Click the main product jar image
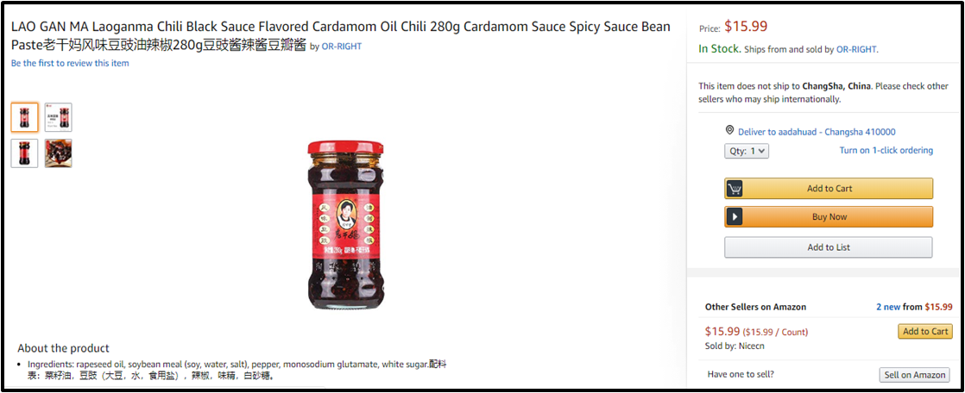Screen dimensions: 965x393 pos(346,224)
